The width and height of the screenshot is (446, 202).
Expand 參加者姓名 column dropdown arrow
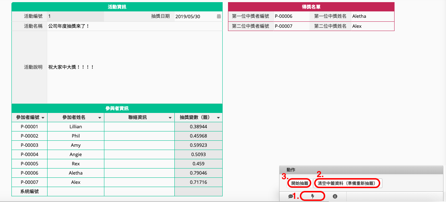100,118
